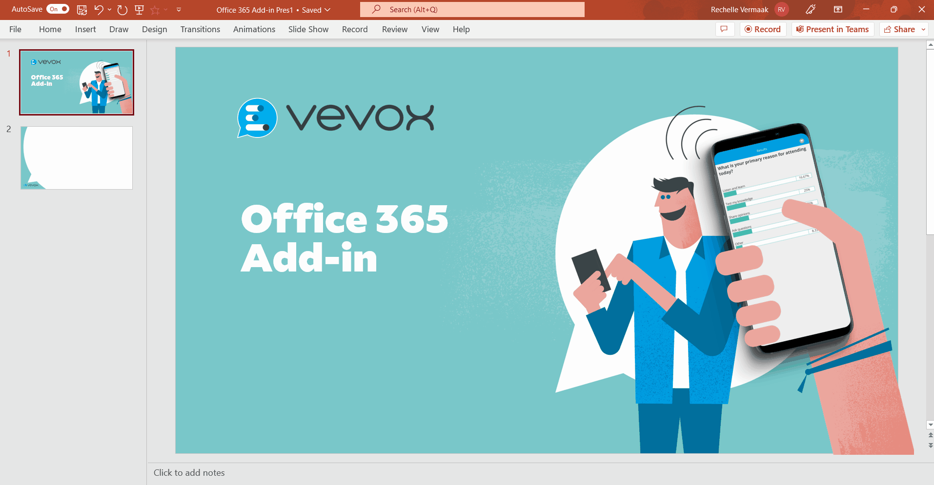Image resolution: width=934 pixels, height=485 pixels.
Task: Select slide 1 thumbnail
Action: (77, 82)
